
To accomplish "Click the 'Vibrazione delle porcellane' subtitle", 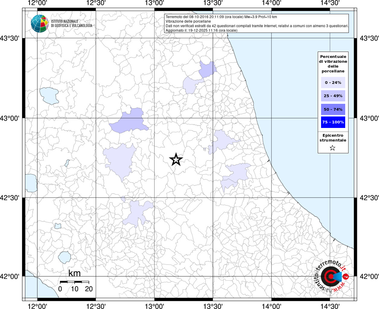I will (x=188, y=21).
